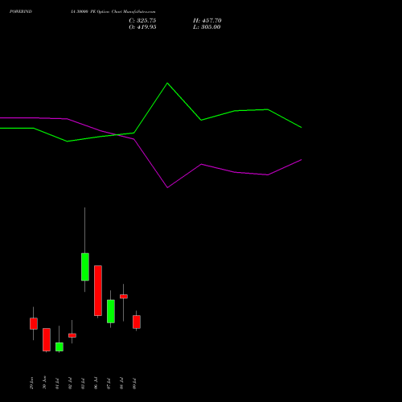Select the 01 Jul green candlestick
Image resolution: width=402 pixels, height=402 pixels.
(x=59, y=347)
